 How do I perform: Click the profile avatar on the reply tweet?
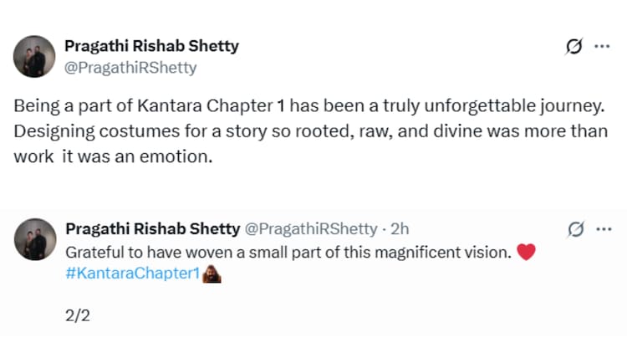35,240
